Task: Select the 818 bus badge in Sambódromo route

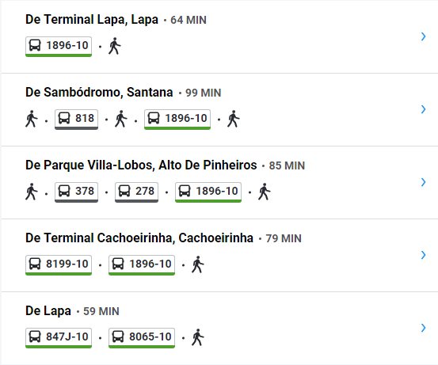Action: (x=76, y=120)
